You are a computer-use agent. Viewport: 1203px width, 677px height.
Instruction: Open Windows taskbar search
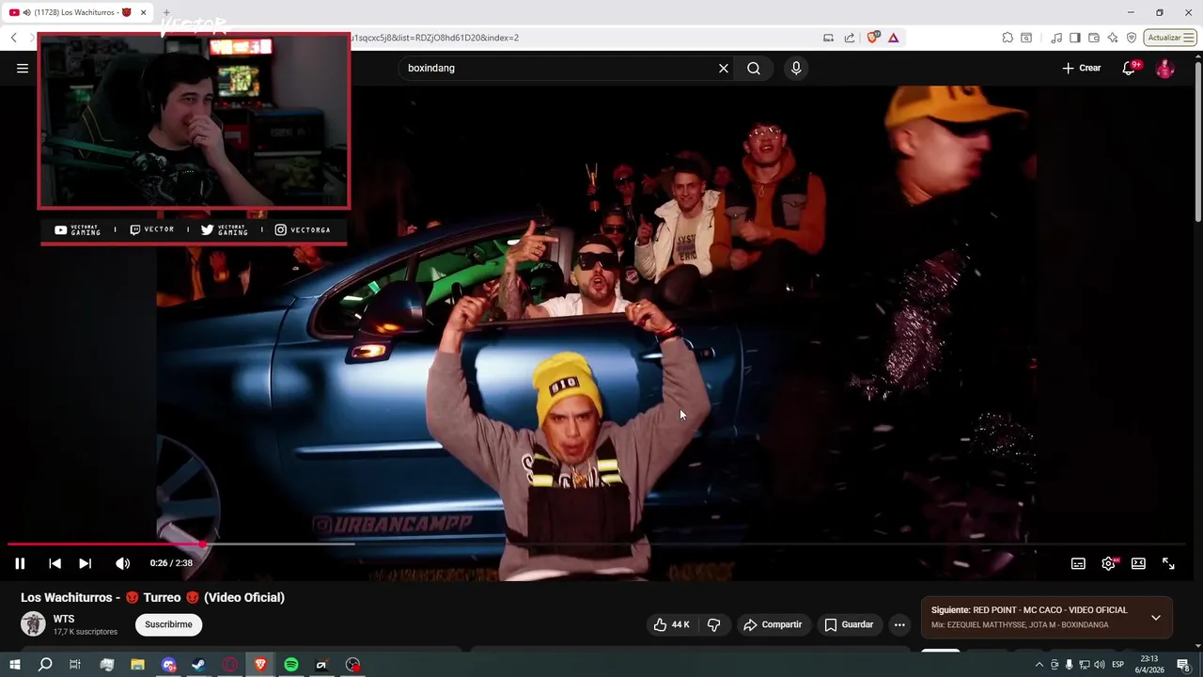tap(45, 665)
